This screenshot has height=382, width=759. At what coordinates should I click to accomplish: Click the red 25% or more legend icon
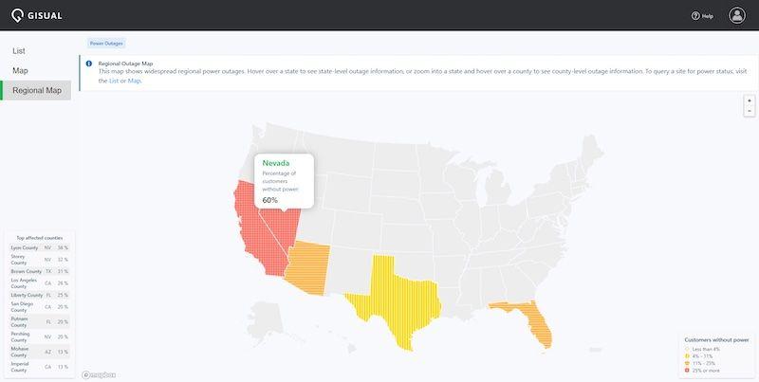tap(687, 371)
